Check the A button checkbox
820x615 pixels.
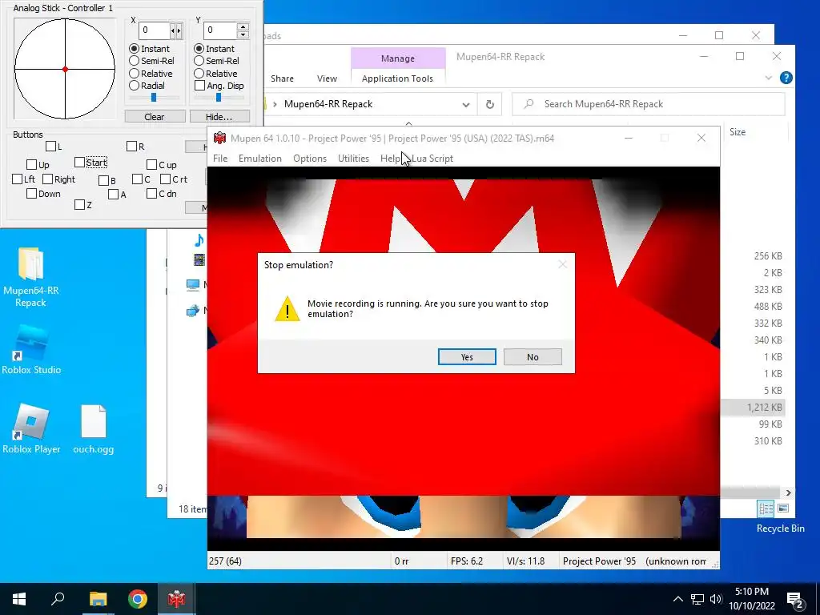(x=114, y=195)
